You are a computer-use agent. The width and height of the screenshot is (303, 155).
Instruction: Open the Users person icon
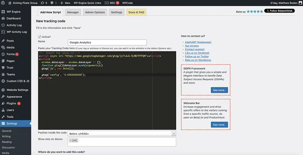3,110
